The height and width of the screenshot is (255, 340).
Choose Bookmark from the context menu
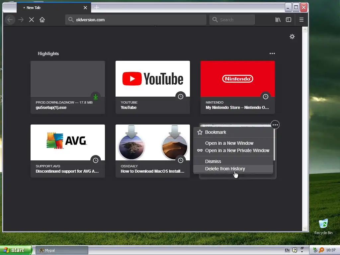233,132
